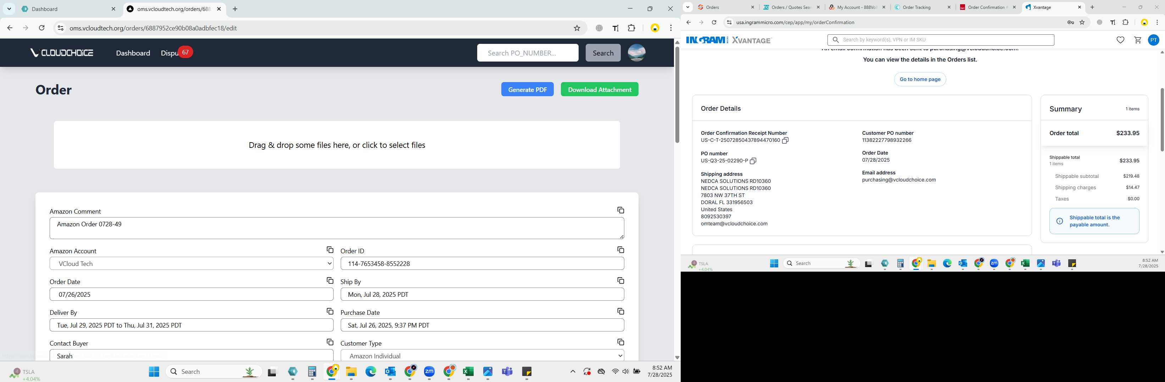Open Chrome menu in the Xvantage window
The height and width of the screenshot is (382, 1165).
pos(1157,23)
